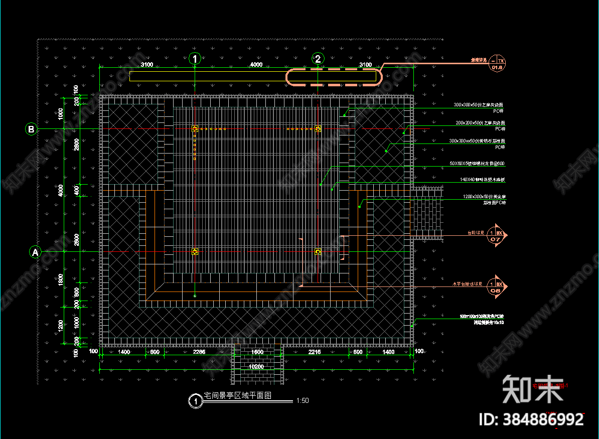Click the drawing title 宅间景亭区域平面图

point(238,395)
